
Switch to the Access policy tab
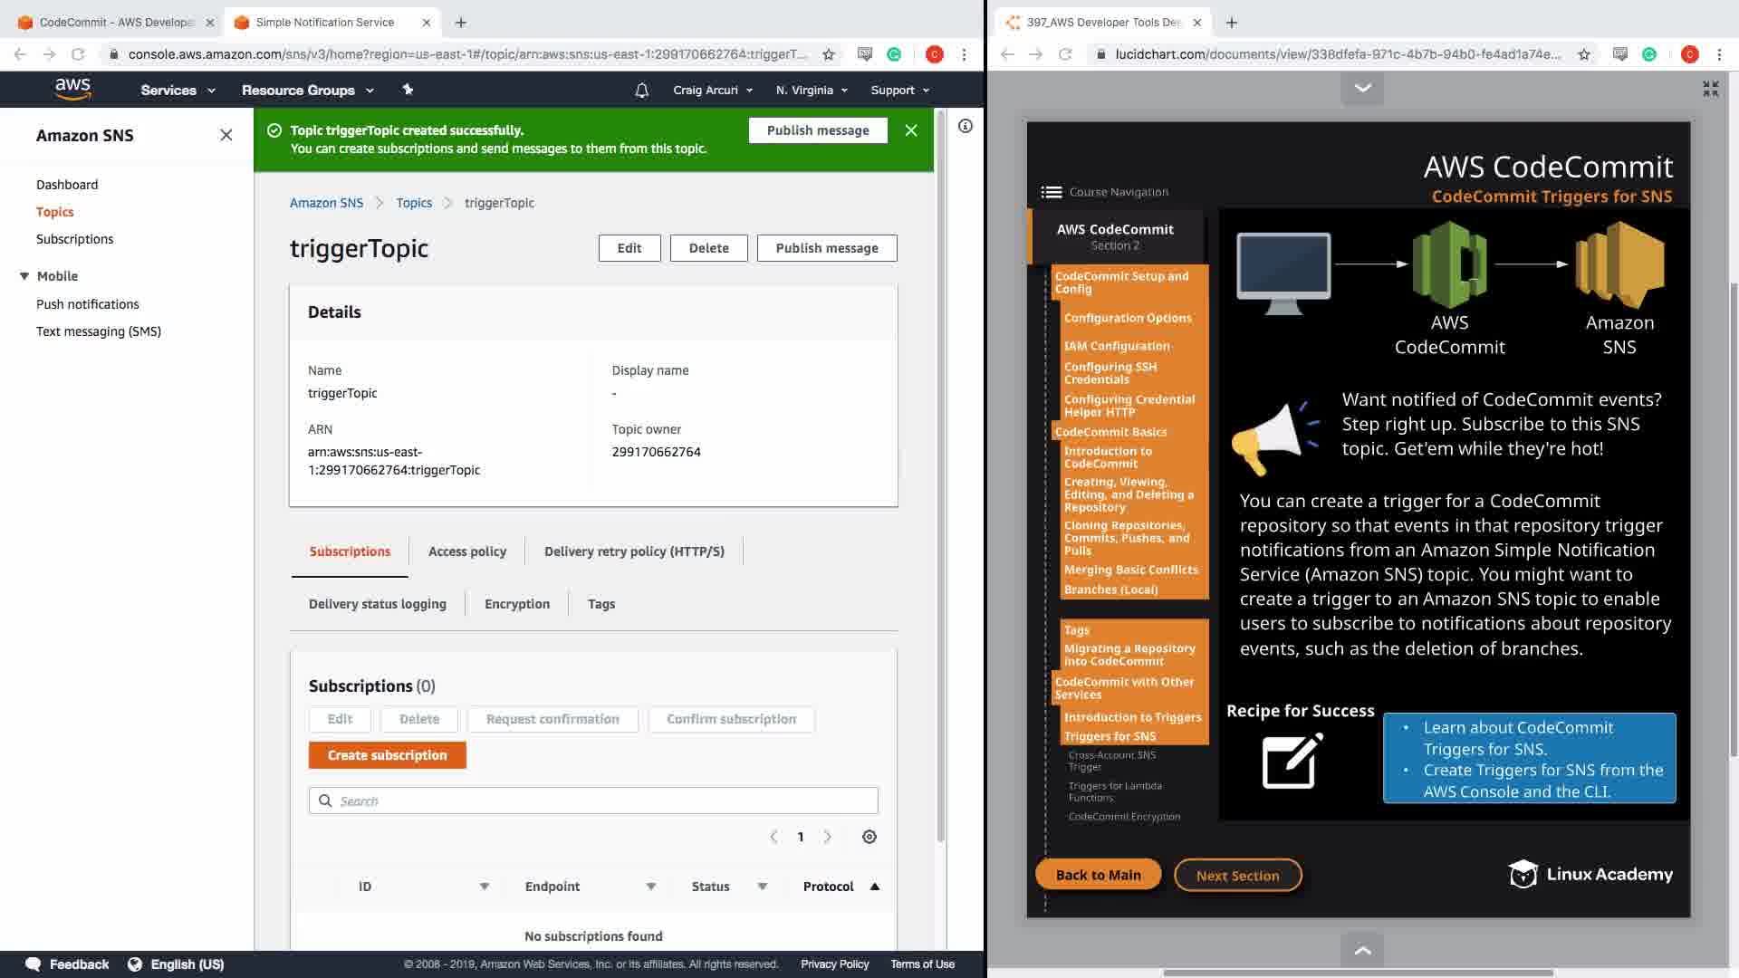(466, 551)
